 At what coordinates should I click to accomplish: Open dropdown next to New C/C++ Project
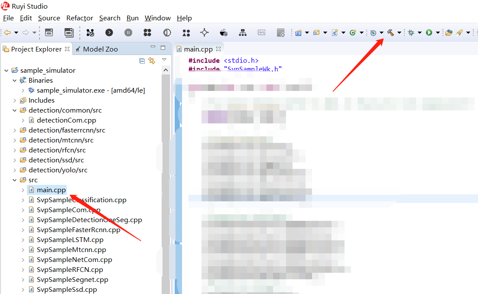coord(307,32)
